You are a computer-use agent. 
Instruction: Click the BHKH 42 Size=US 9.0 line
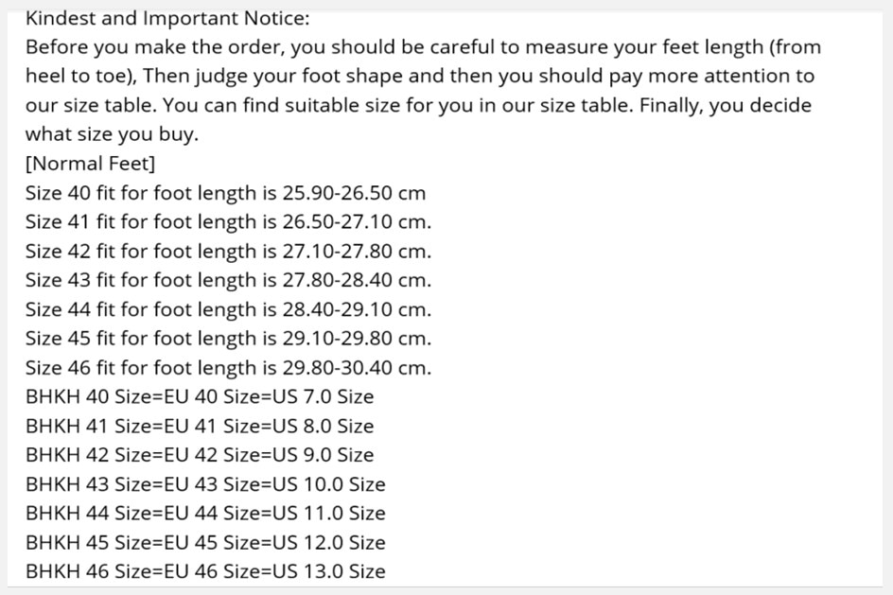click(x=200, y=455)
